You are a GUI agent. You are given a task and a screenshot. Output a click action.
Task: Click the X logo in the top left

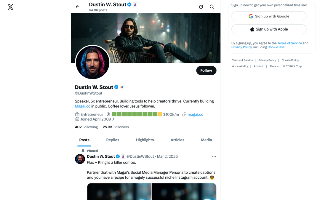click(x=10, y=7)
